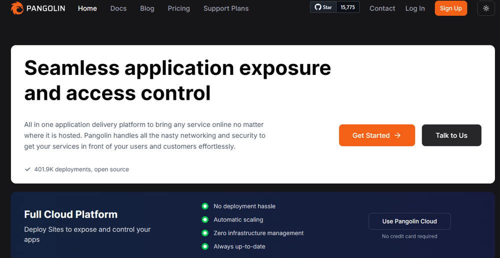Go to the Blog page

147,8
